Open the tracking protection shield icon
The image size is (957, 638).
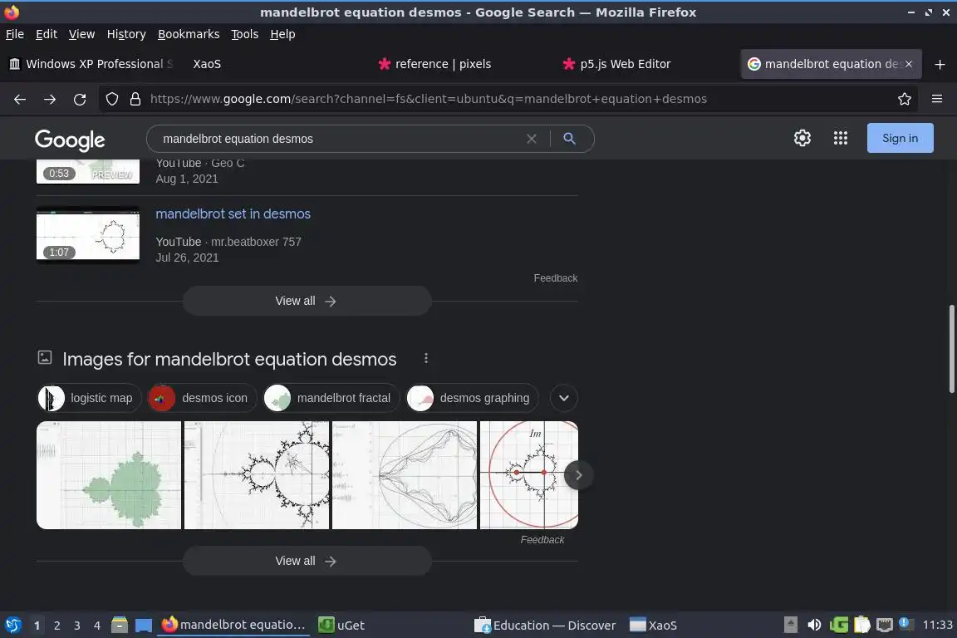pyautogui.click(x=111, y=99)
